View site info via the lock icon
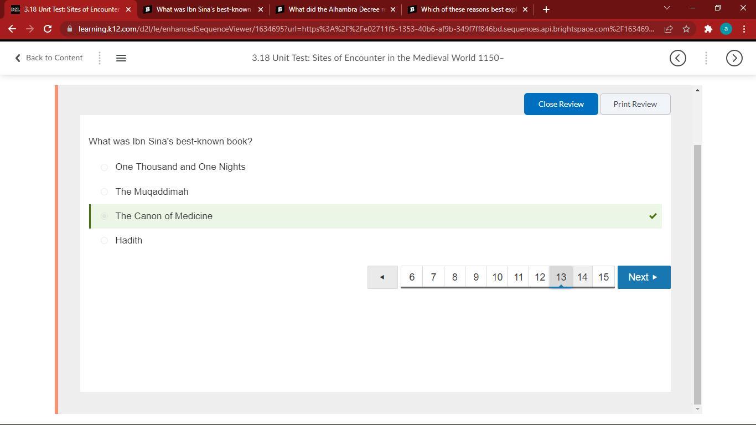756x425 pixels. [69, 29]
